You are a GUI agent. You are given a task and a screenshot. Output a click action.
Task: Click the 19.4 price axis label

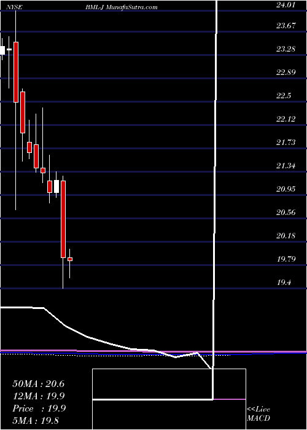284,282
